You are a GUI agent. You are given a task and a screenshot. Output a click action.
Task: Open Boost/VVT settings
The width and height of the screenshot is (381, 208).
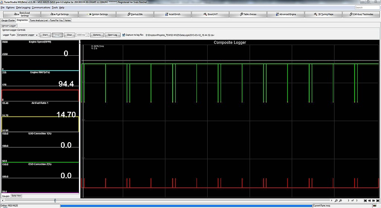tap(210, 14)
